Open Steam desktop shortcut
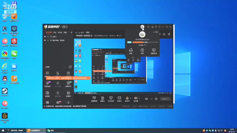Screen dimensions: 237x133 pos(5,92)
